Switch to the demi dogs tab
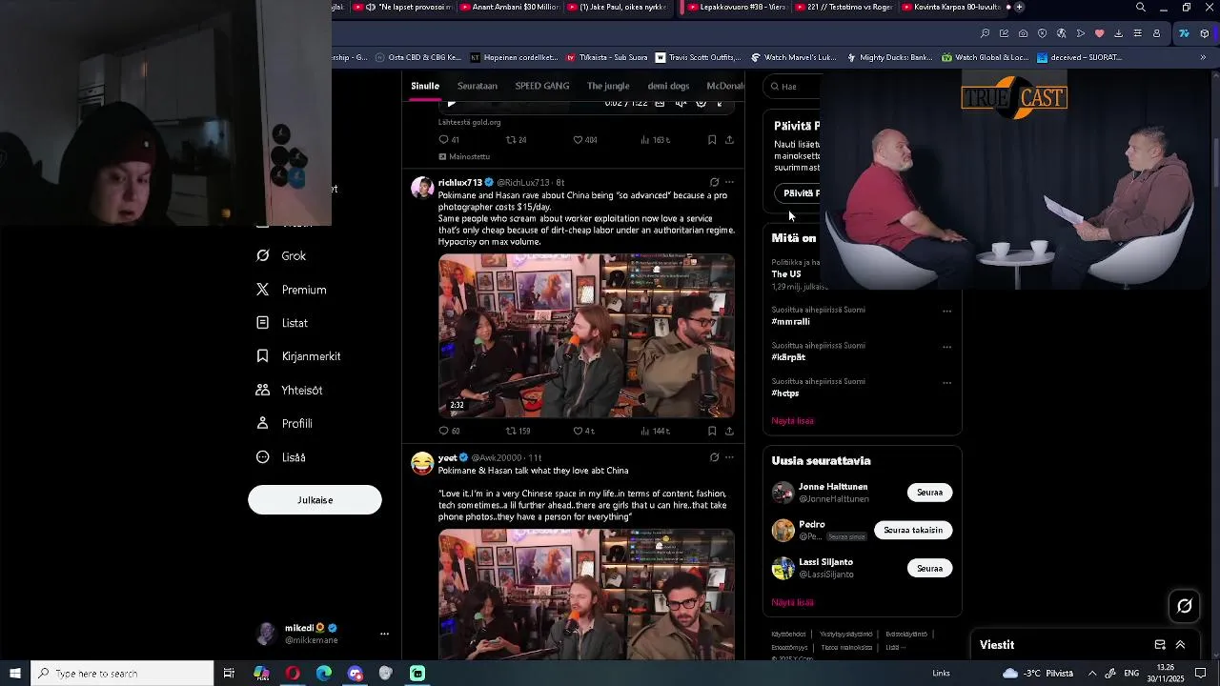1220x686 pixels. pos(668,86)
